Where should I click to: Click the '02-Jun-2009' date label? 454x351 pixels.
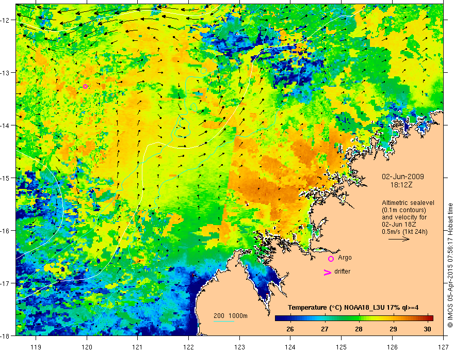[x=403, y=177]
